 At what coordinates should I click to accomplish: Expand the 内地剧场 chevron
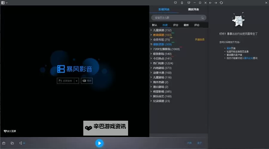tap(151, 68)
